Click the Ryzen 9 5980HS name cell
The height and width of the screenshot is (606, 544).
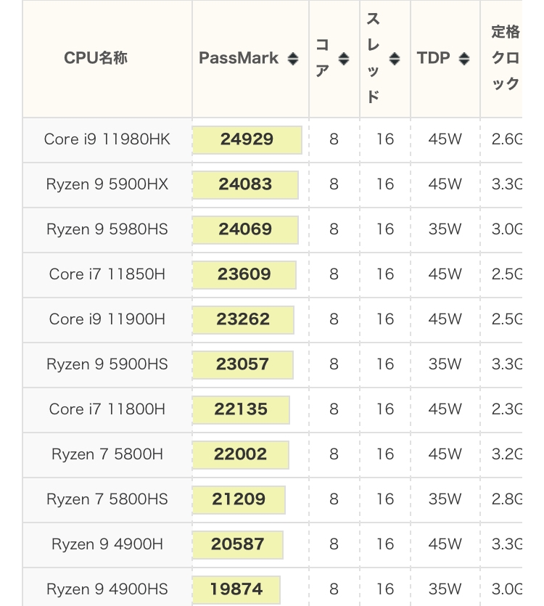107,229
